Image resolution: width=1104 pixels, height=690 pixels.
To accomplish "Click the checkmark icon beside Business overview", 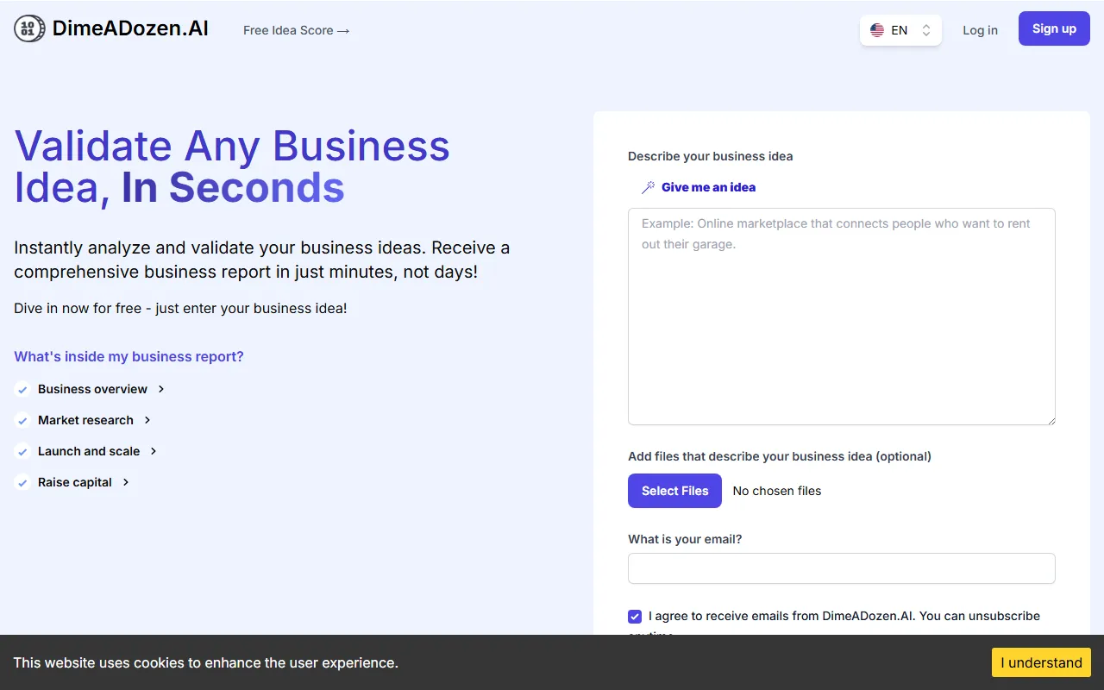I will tap(22, 390).
